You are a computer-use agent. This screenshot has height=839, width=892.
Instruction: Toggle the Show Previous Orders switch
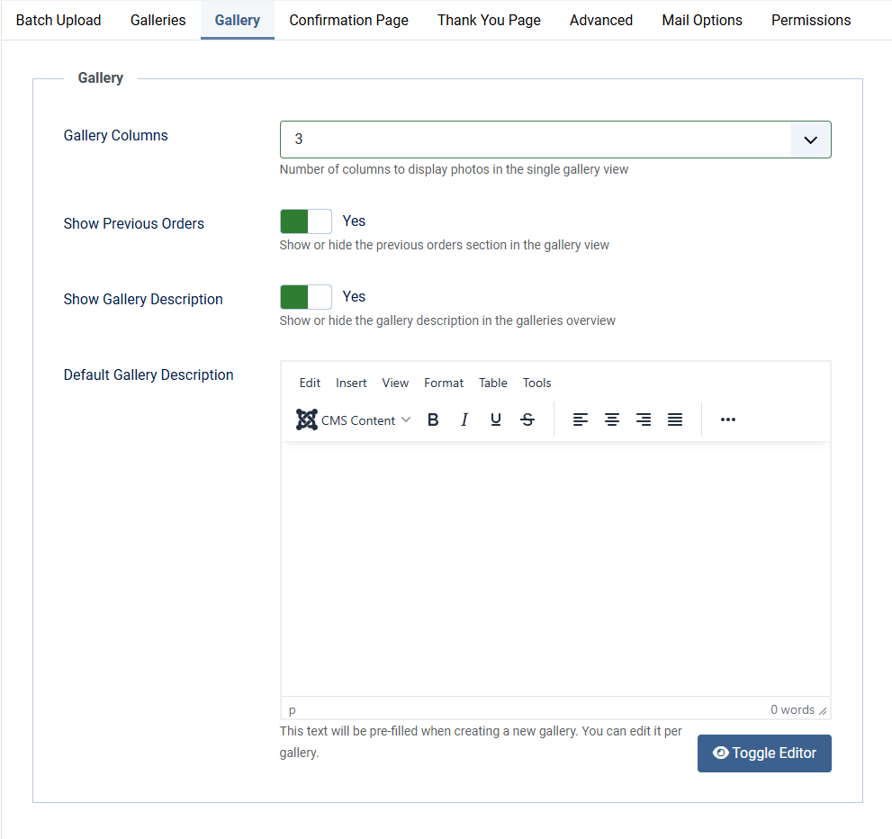[x=306, y=221]
